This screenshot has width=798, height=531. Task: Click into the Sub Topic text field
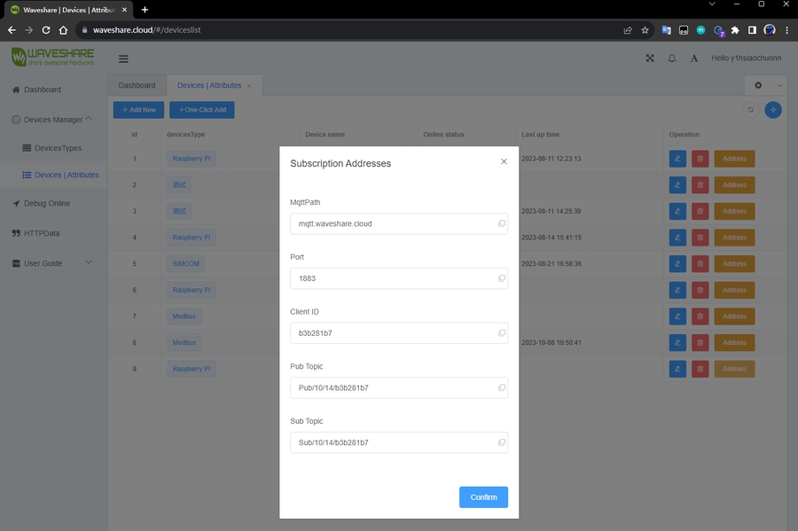[390, 442]
